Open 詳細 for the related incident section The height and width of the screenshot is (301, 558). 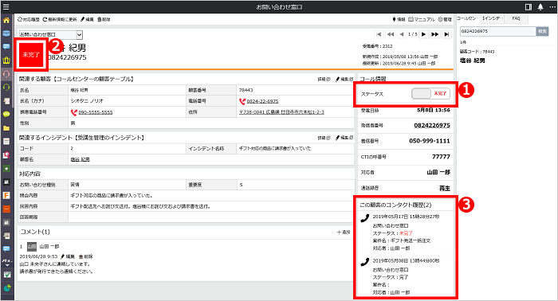coord(324,138)
